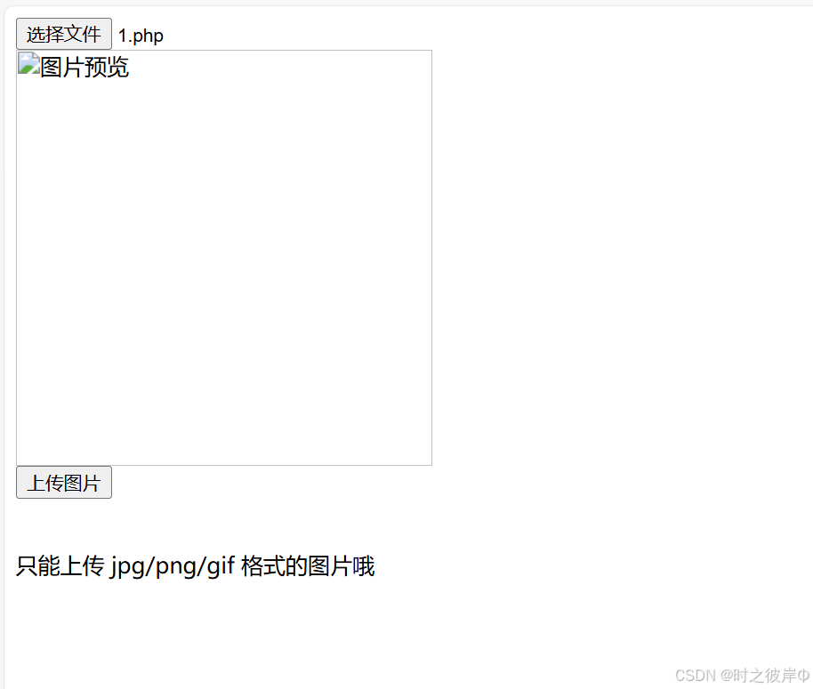Click the 上传 characters on upload button
This screenshot has height=689, width=813.
[x=45, y=483]
